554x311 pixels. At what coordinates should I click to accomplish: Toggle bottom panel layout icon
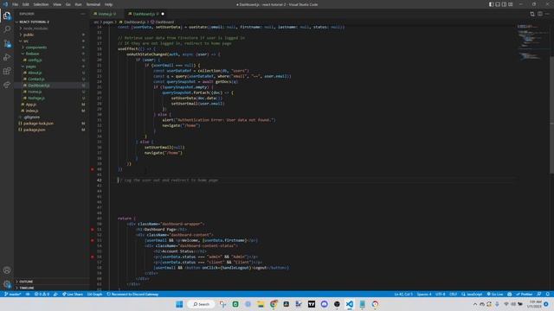click(x=498, y=4)
